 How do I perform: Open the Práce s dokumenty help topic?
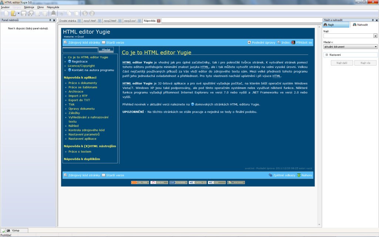pos(83,83)
